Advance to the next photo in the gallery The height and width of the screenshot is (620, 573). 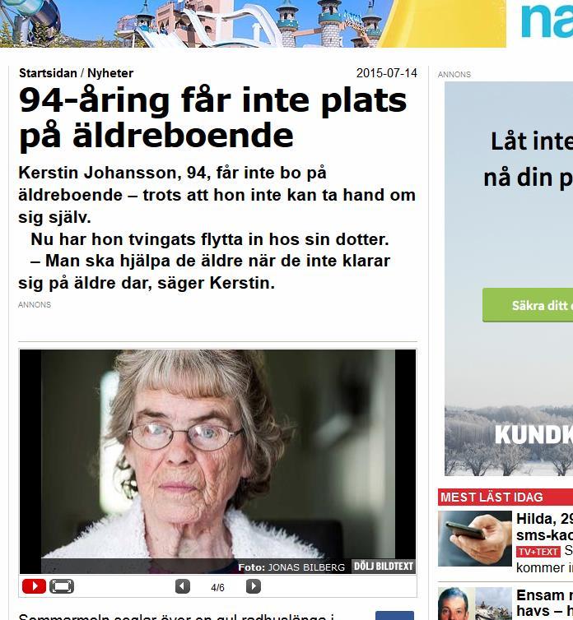pyautogui.click(x=254, y=586)
